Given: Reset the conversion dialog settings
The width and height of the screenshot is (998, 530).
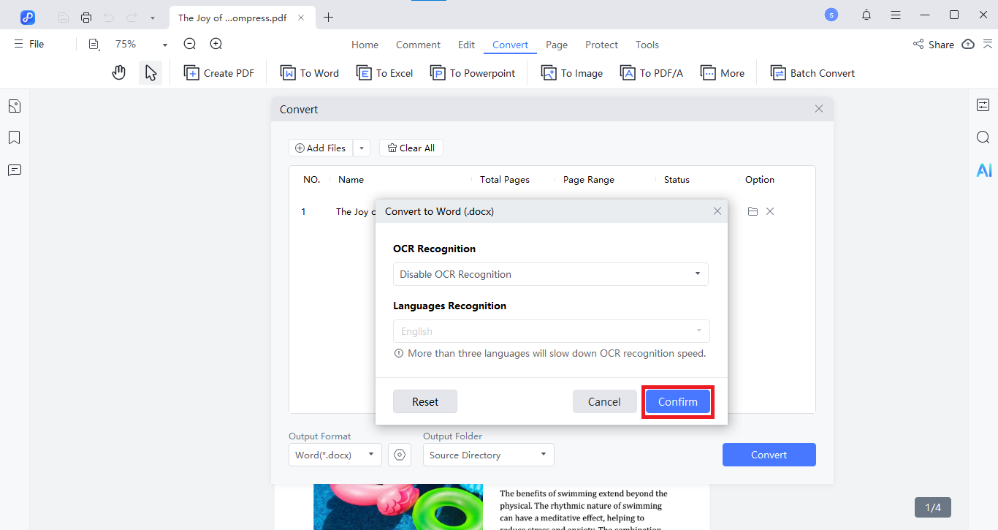Looking at the screenshot, I should pyautogui.click(x=424, y=401).
